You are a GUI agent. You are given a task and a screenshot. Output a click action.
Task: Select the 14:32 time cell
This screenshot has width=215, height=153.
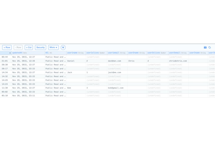click(x=6, y=76)
